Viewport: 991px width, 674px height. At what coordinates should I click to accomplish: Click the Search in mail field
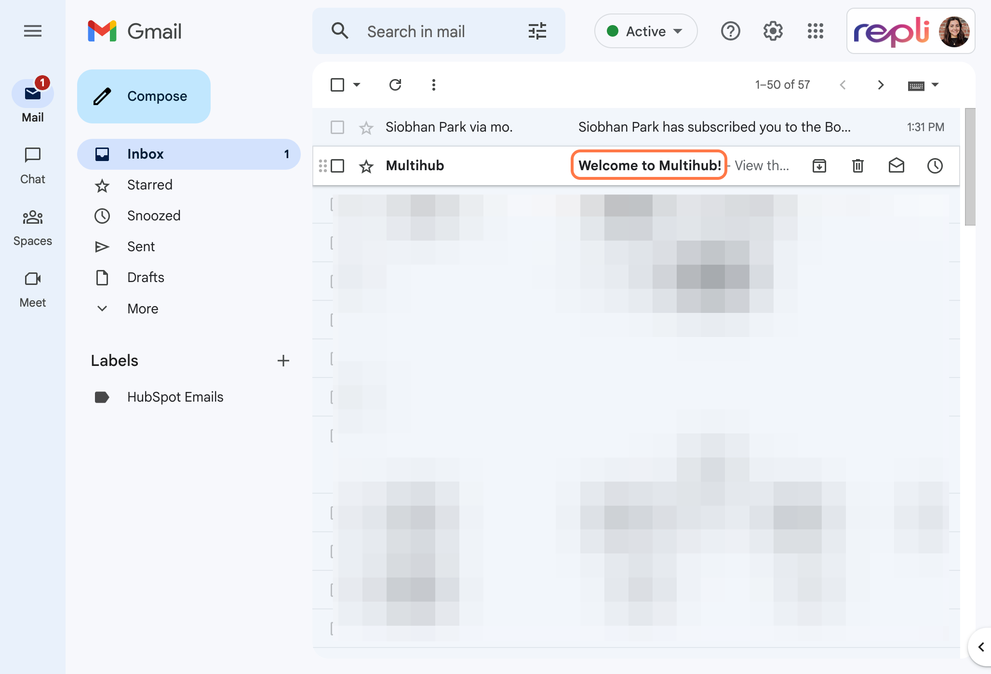click(x=439, y=31)
